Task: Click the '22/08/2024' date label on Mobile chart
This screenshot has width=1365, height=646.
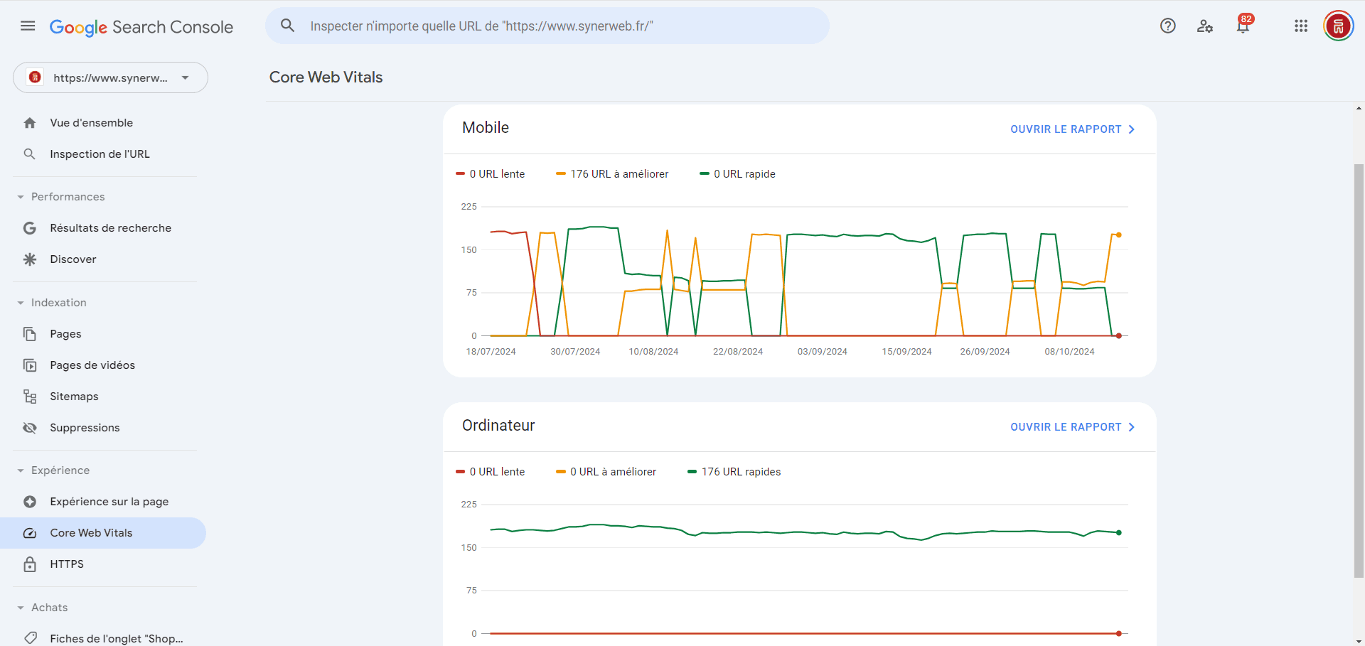Action: 738,352
